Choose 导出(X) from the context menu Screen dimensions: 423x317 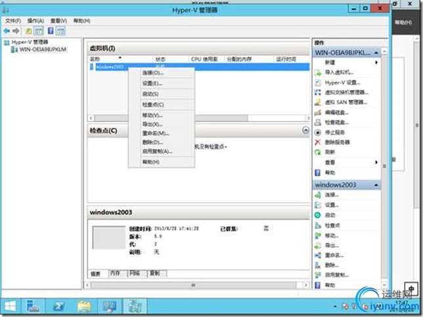pos(161,124)
